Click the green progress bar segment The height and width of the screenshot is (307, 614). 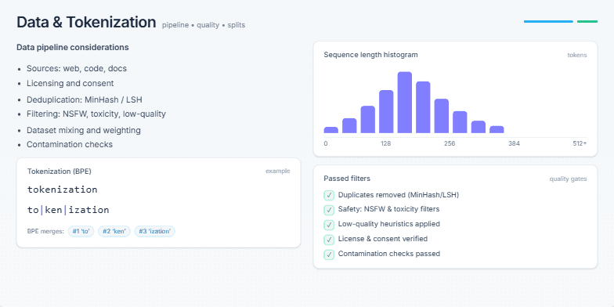(x=587, y=22)
